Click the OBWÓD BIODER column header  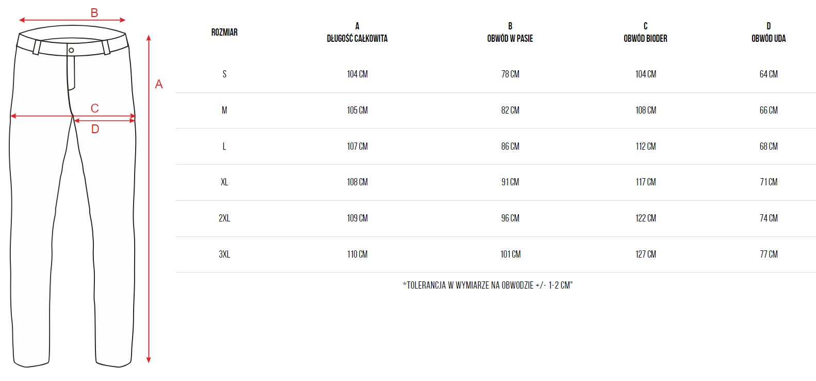point(645,38)
